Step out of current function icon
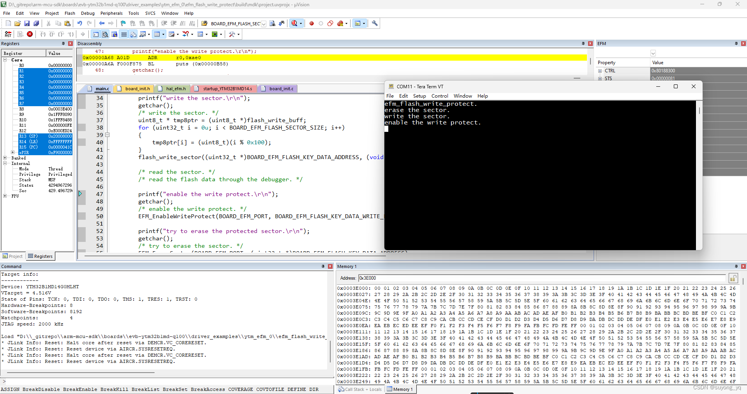This screenshot has width=747, height=394. click(x=61, y=34)
